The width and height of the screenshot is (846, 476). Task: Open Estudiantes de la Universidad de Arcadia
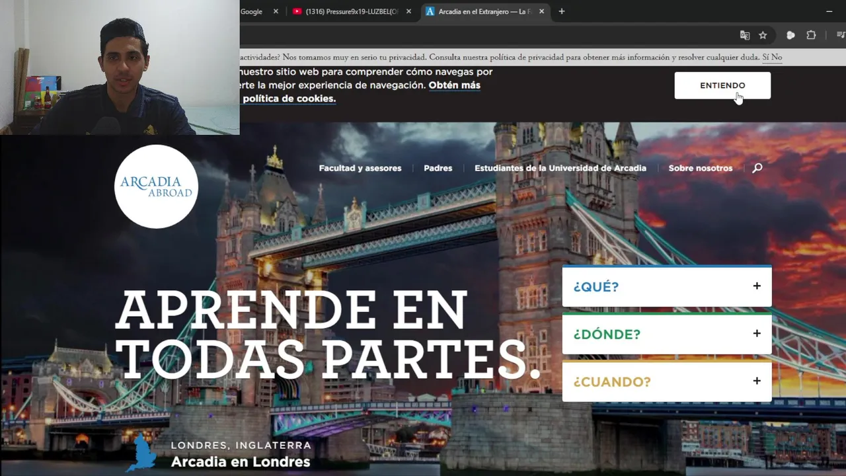(560, 168)
